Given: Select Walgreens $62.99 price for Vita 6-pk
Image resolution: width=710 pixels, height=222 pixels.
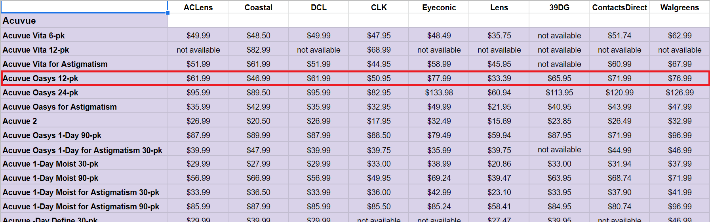Looking at the screenshot, I should click(680, 35).
